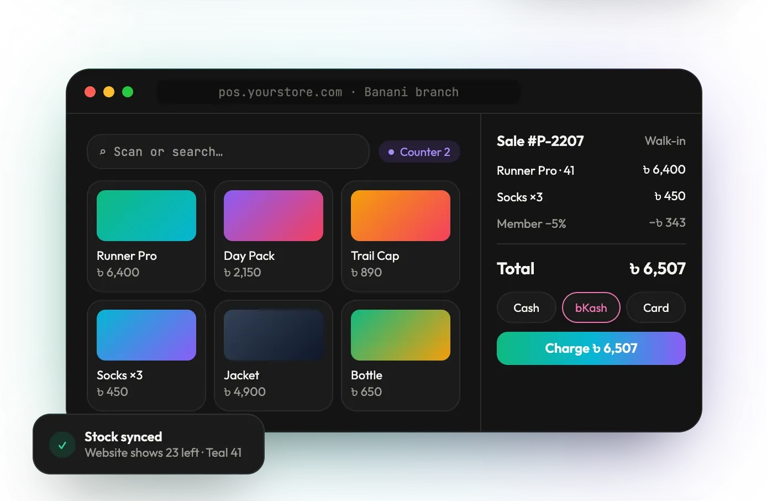Click the Socks ×3 line in the sale

591,197
